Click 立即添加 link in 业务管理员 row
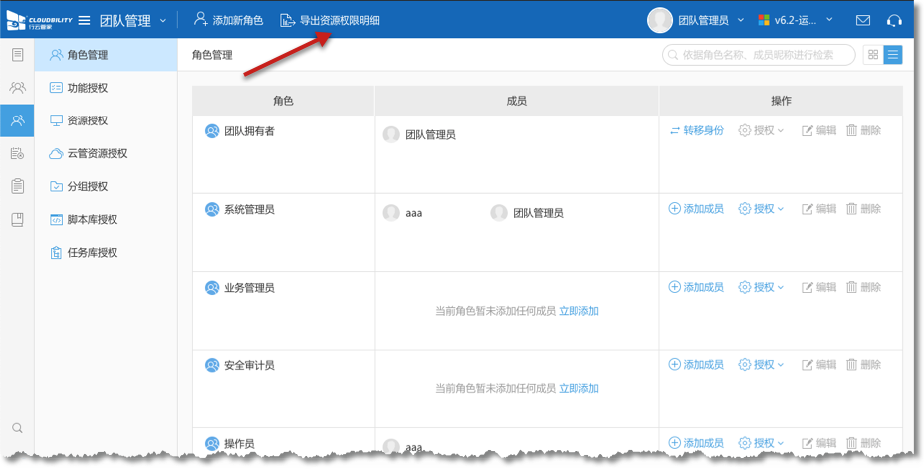924x469 pixels. click(578, 311)
